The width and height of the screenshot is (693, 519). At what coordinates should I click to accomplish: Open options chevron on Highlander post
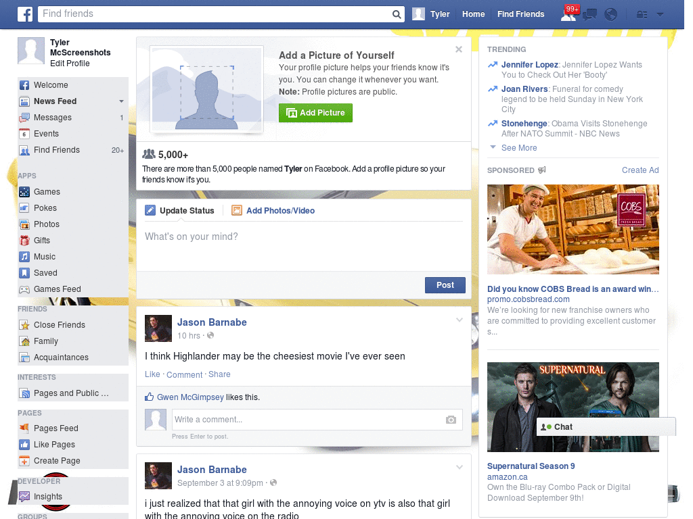click(x=460, y=320)
